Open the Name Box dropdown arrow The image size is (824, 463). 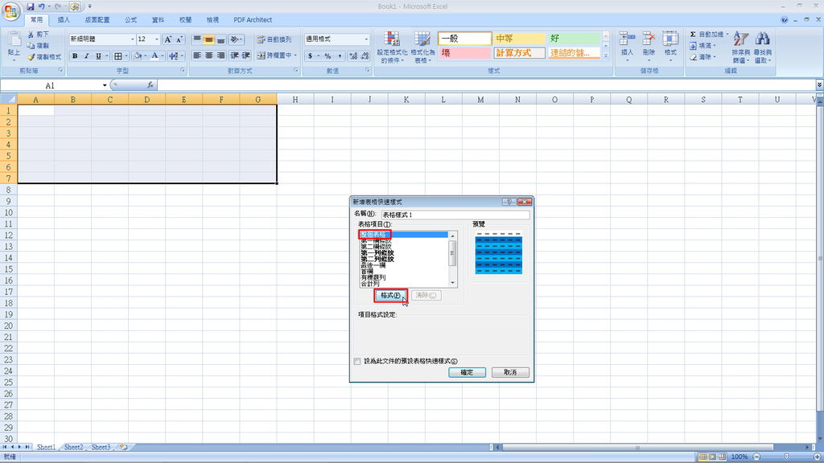pyautogui.click(x=105, y=85)
